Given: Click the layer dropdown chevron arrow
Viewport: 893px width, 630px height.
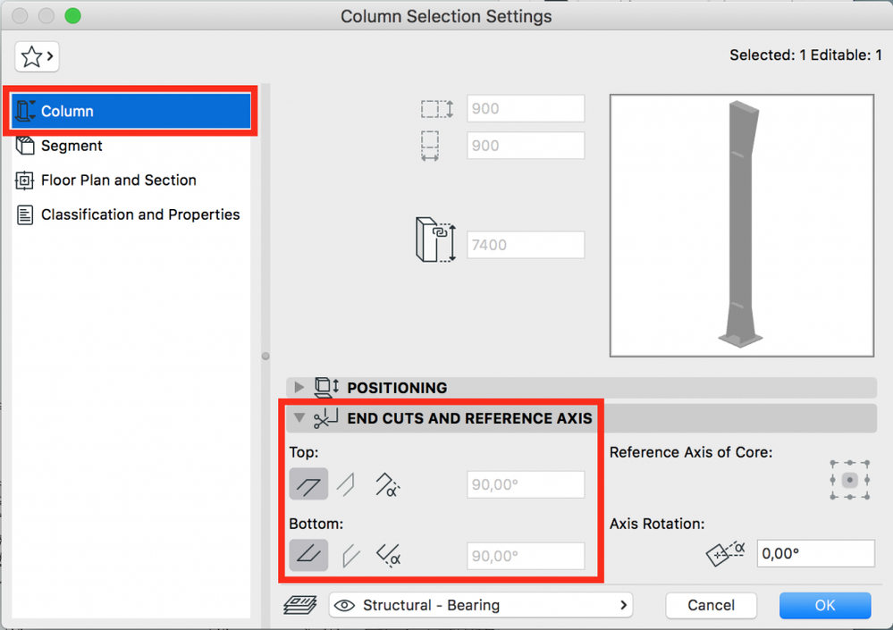Looking at the screenshot, I should (624, 605).
